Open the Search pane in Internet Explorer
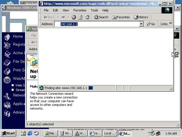The width and height of the screenshot is (182, 137). pyautogui.click(x=101, y=17)
